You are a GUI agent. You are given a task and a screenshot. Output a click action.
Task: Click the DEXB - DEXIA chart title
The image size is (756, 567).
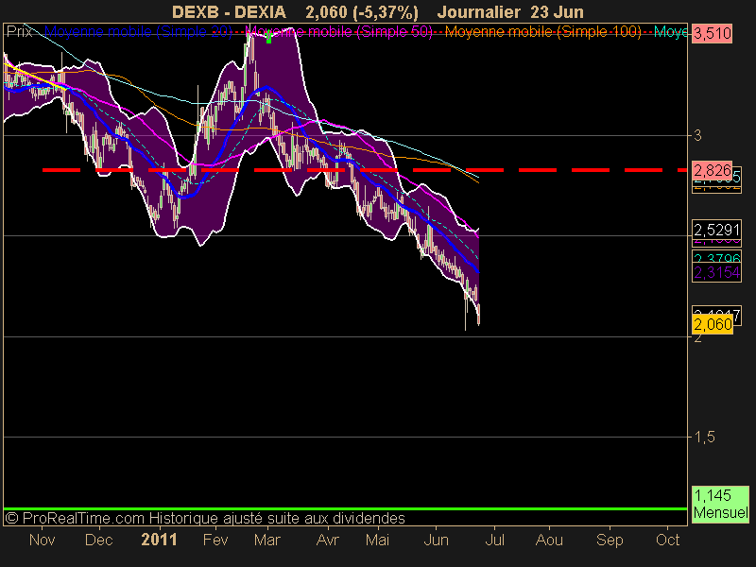(x=229, y=11)
